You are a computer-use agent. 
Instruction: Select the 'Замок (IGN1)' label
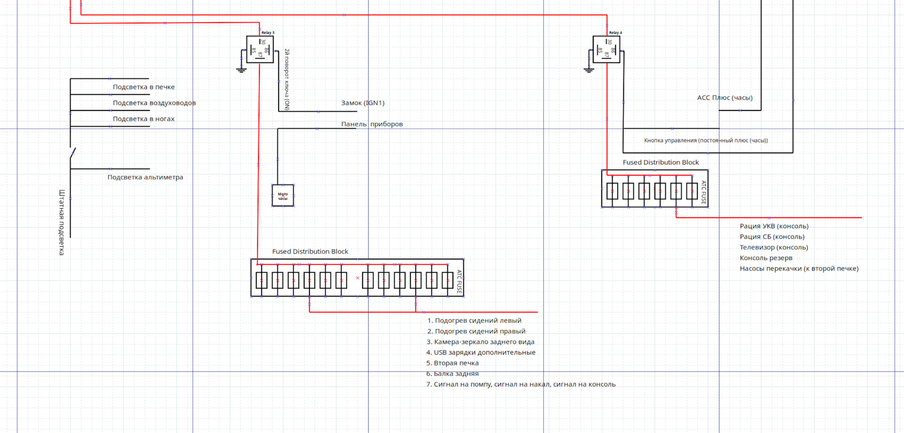363,103
